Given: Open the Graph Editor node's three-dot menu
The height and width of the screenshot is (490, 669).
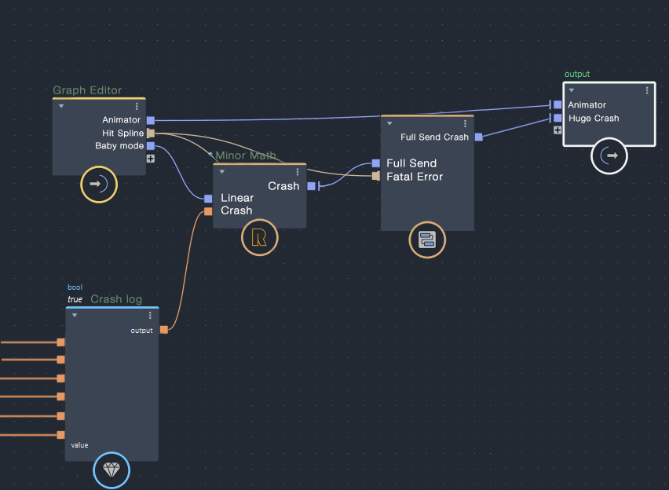Looking at the screenshot, I should (137, 106).
